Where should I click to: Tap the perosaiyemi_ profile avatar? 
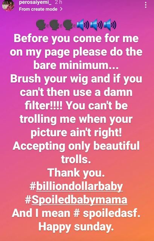pos(8,5)
